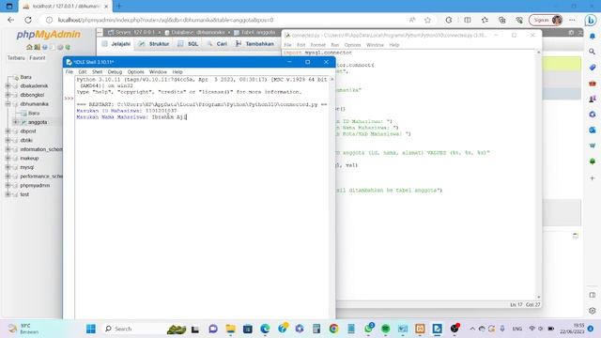Open Chrome from the taskbar
Screen dimensions: 601x338
point(334,329)
